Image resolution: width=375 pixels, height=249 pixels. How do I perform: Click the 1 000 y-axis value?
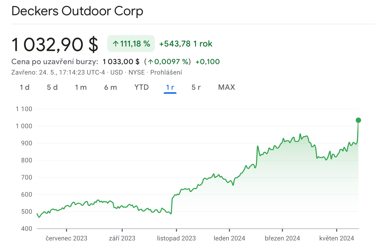(x=24, y=126)
